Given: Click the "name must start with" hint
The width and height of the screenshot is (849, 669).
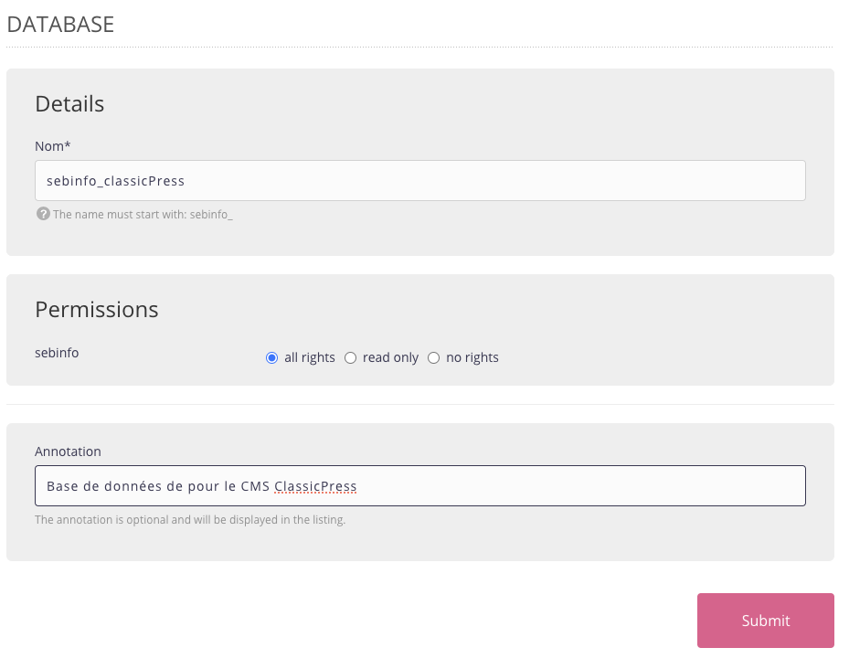Looking at the screenshot, I should pyautogui.click(x=143, y=215).
